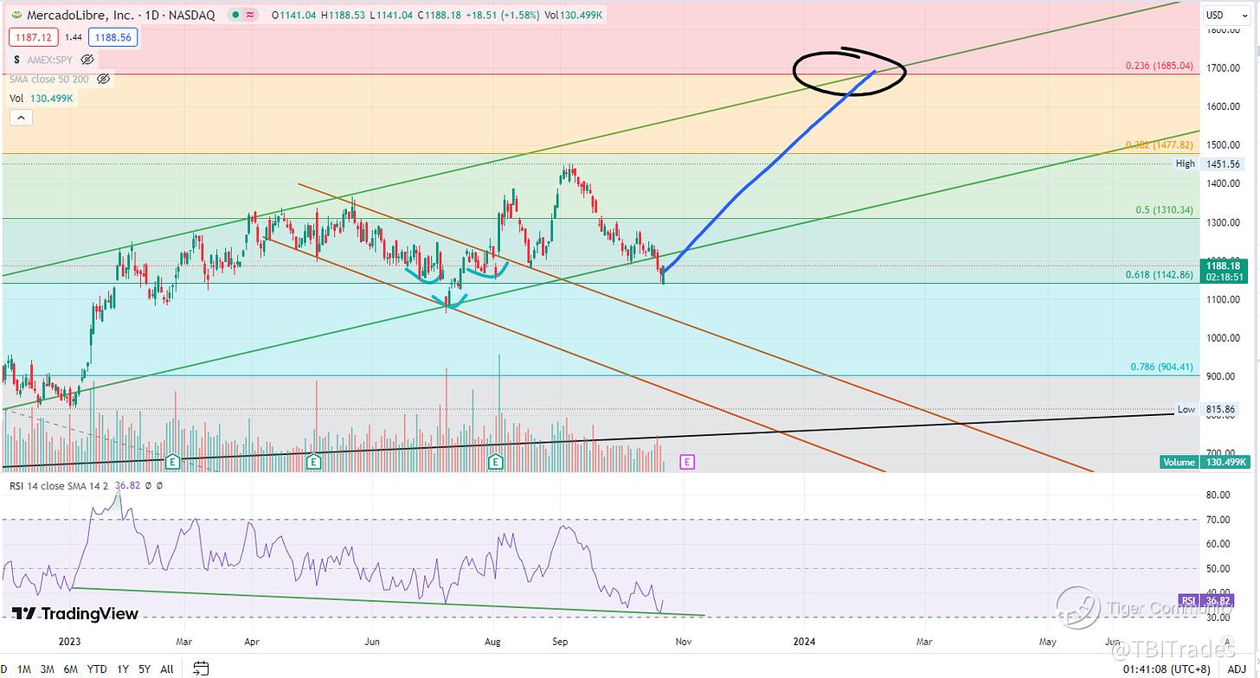Image resolution: width=1260 pixels, height=678 pixels.
Task: Click the current price 1188.18 axis label
Action: click(1225, 270)
